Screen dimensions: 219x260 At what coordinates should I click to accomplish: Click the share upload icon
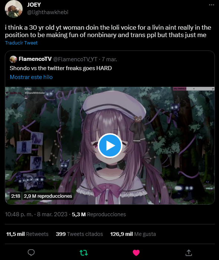coord(189,253)
